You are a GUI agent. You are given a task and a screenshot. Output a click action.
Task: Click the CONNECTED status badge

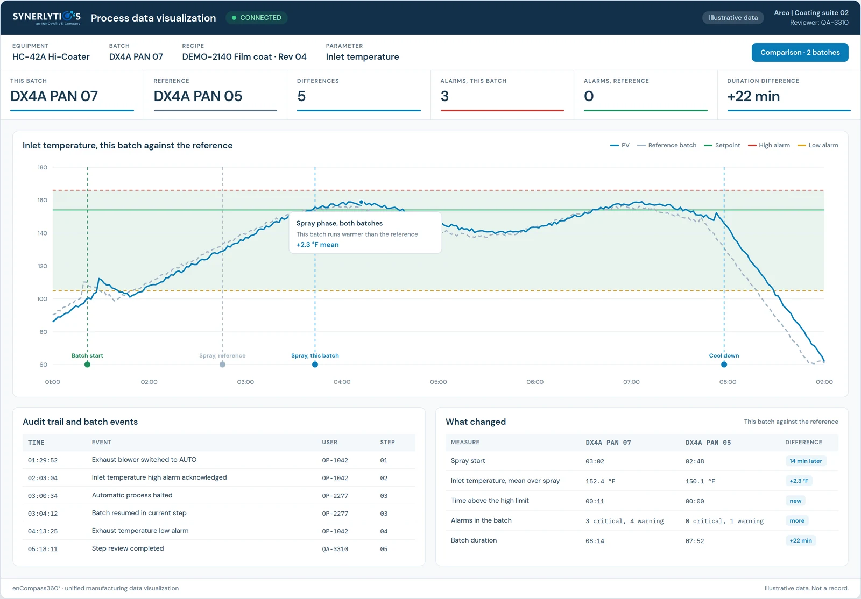[257, 18]
